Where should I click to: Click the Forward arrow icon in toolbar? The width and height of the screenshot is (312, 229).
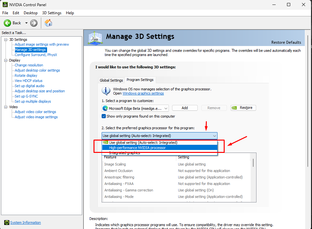(34, 23)
